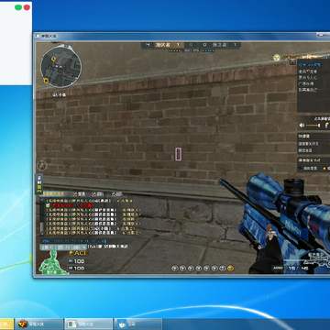Image resolution: width=330 pixels, height=330 pixels.
Task: Click the round timer under the scoreboard
Action: [192, 50]
